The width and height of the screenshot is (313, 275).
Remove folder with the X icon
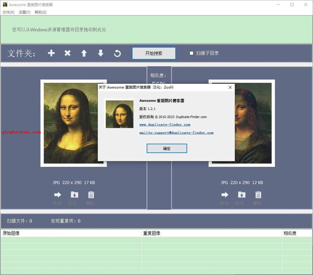[68, 53]
